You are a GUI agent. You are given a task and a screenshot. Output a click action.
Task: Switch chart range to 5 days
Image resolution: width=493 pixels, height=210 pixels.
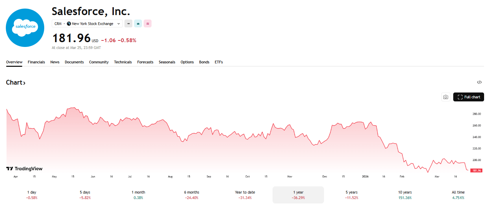84,195
